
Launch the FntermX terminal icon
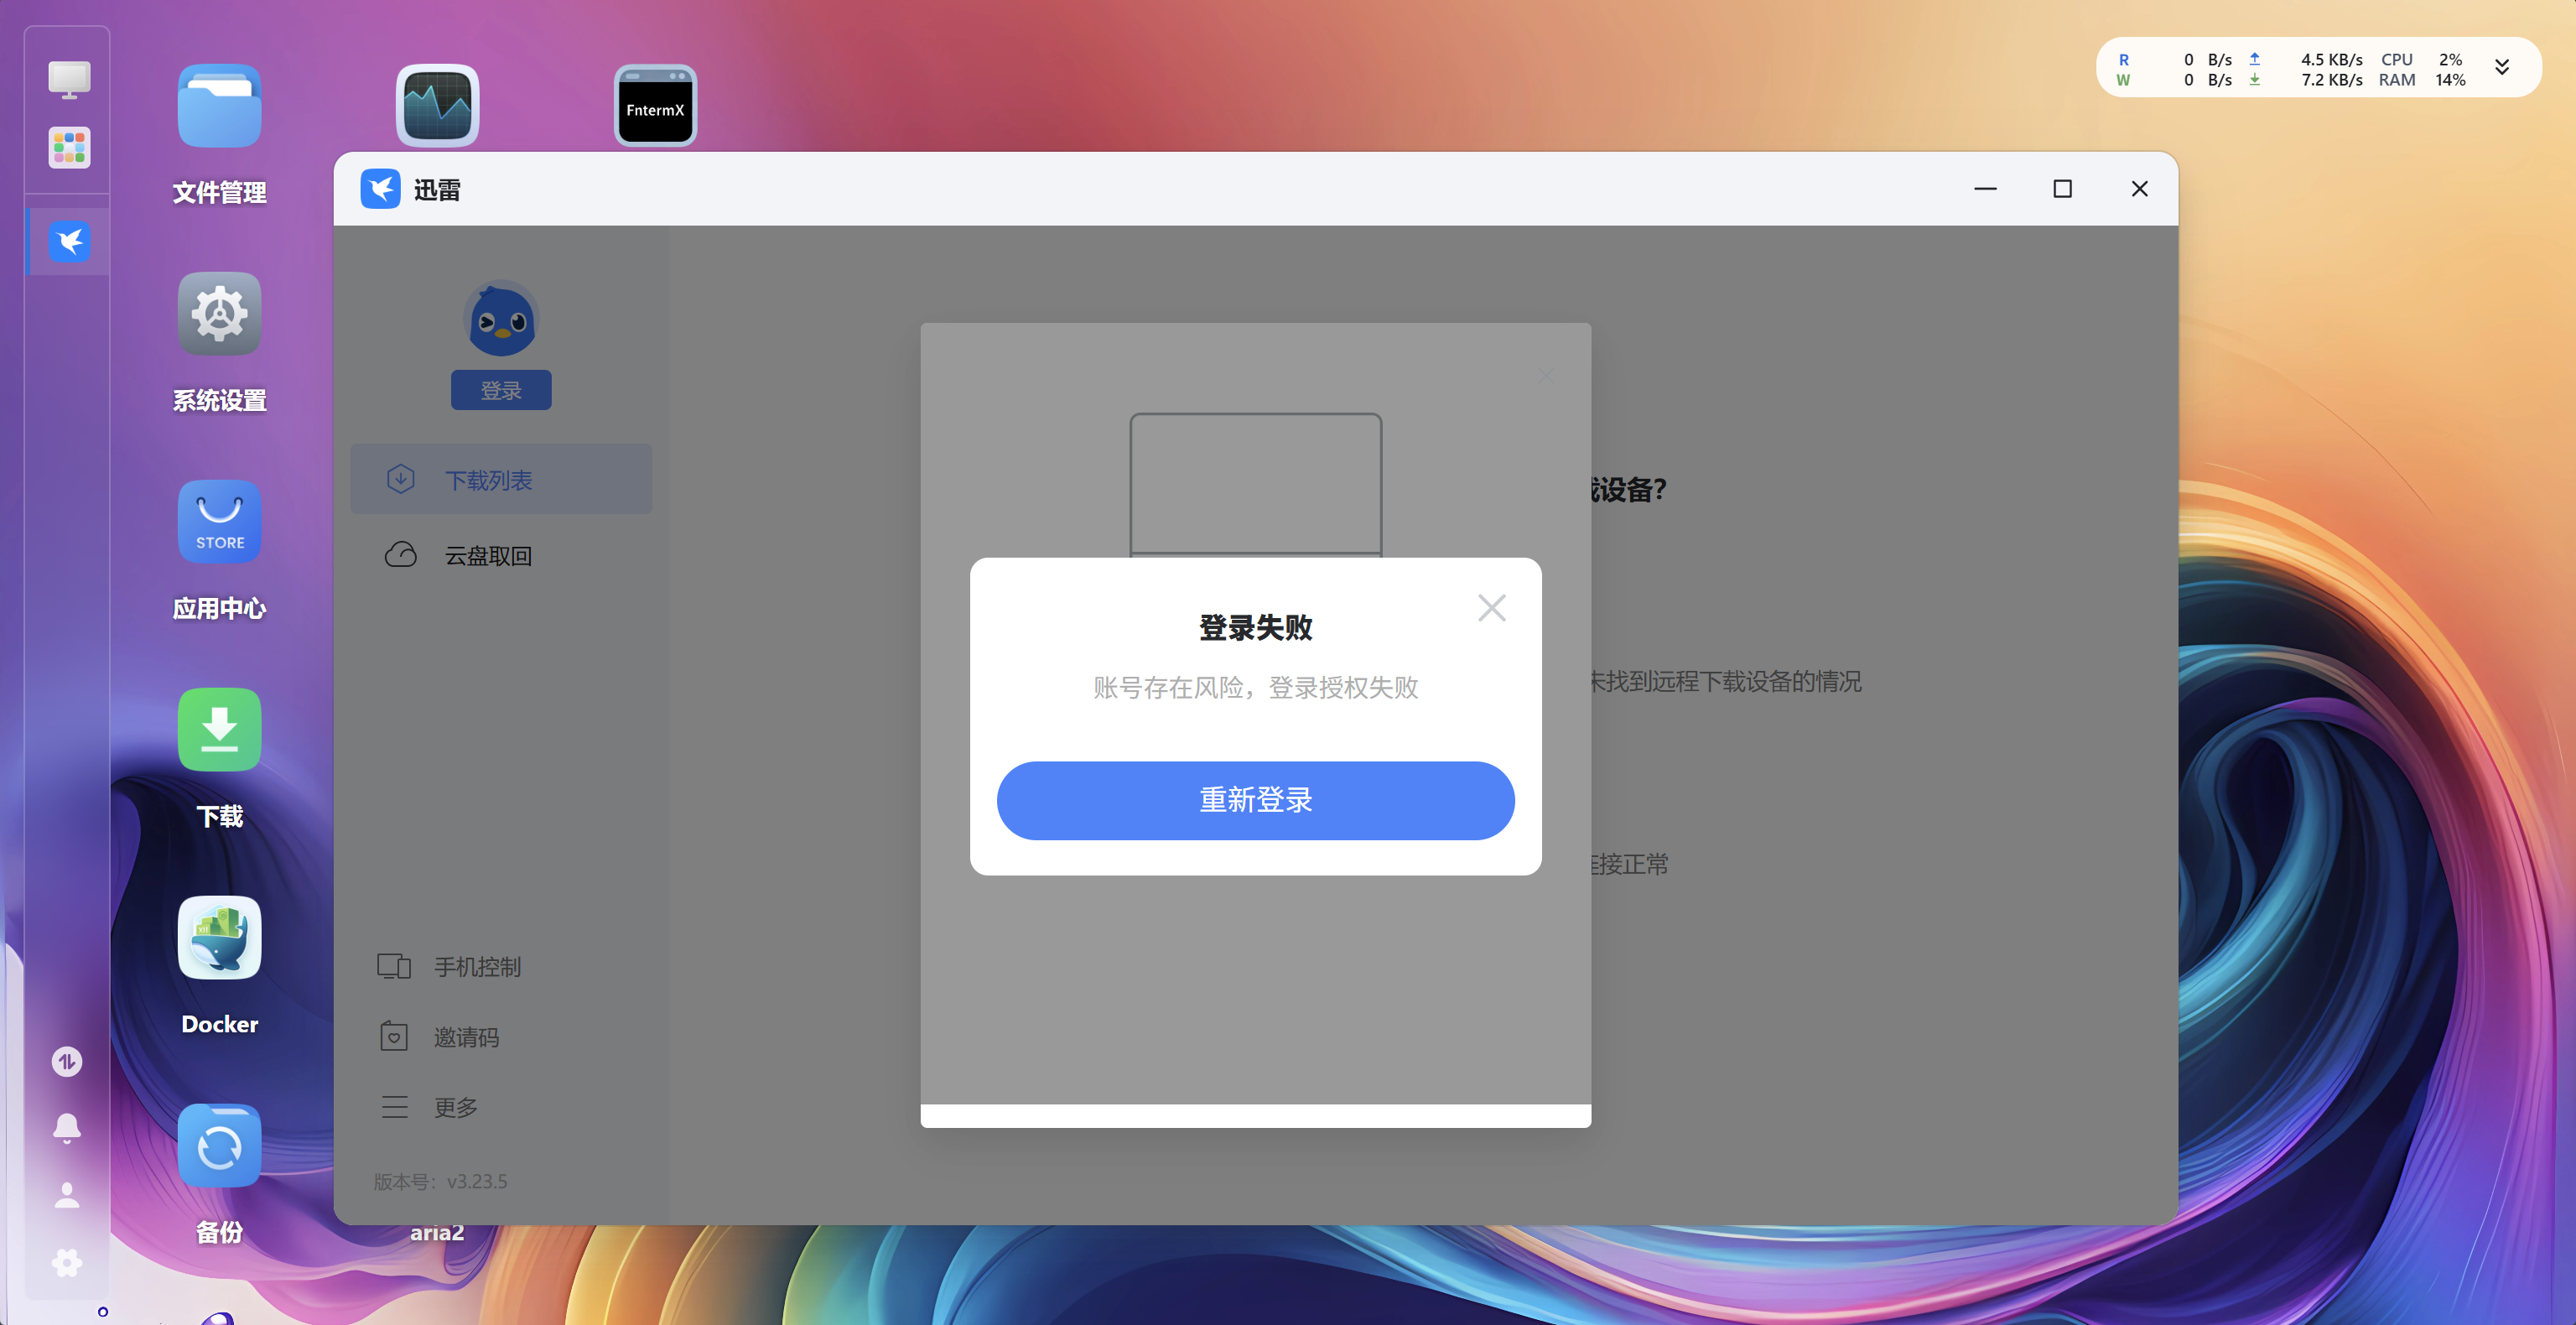click(655, 107)
